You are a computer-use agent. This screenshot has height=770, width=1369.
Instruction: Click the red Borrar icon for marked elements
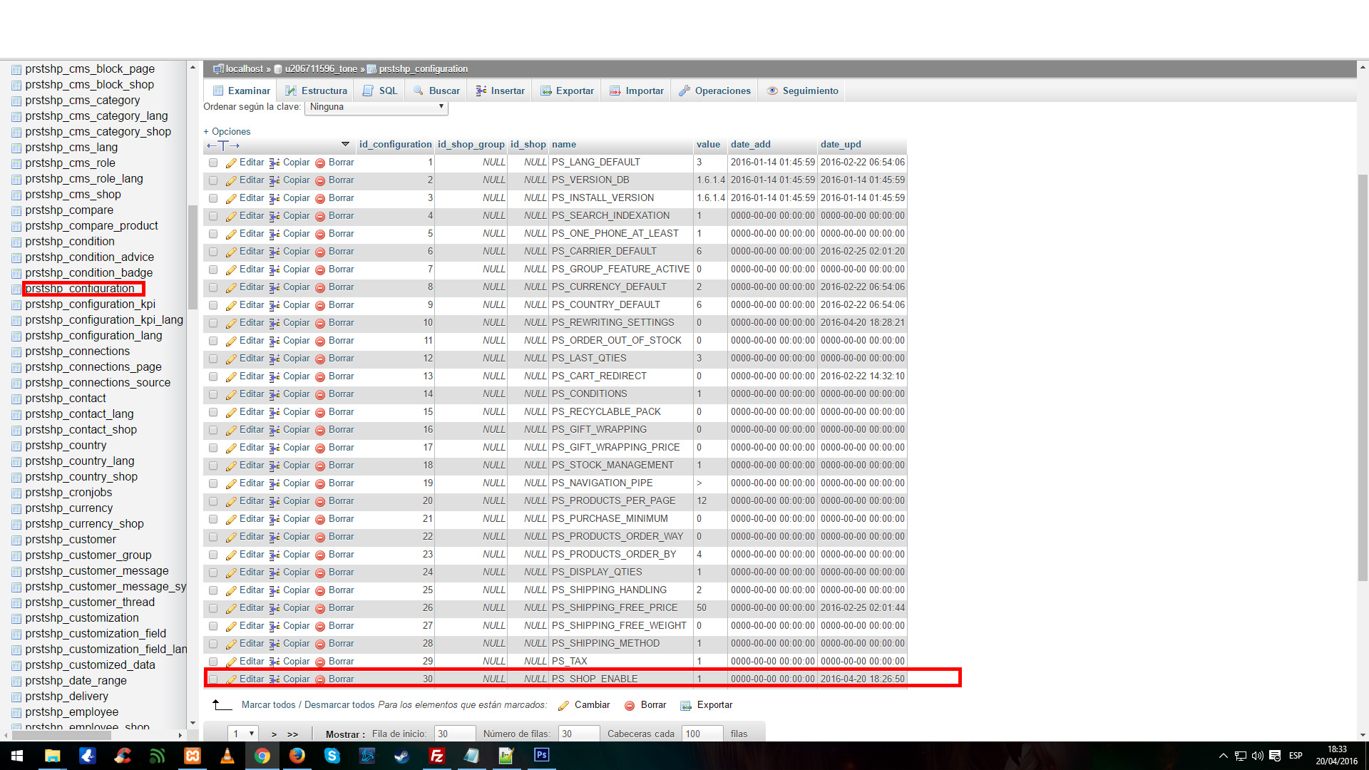click(x=630, y=706)
